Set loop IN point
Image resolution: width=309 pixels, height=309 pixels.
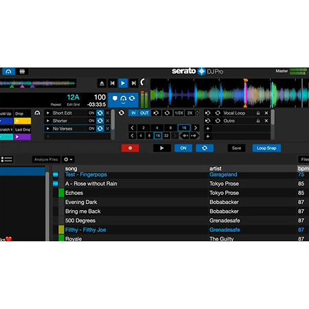[133, 113]
